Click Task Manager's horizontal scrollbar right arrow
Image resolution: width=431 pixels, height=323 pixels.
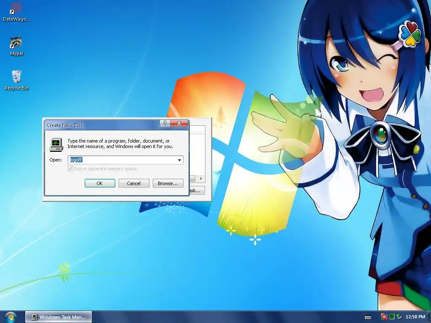[201, 178]
